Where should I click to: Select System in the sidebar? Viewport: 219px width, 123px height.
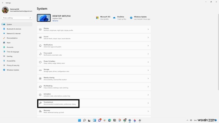(17, 24)
